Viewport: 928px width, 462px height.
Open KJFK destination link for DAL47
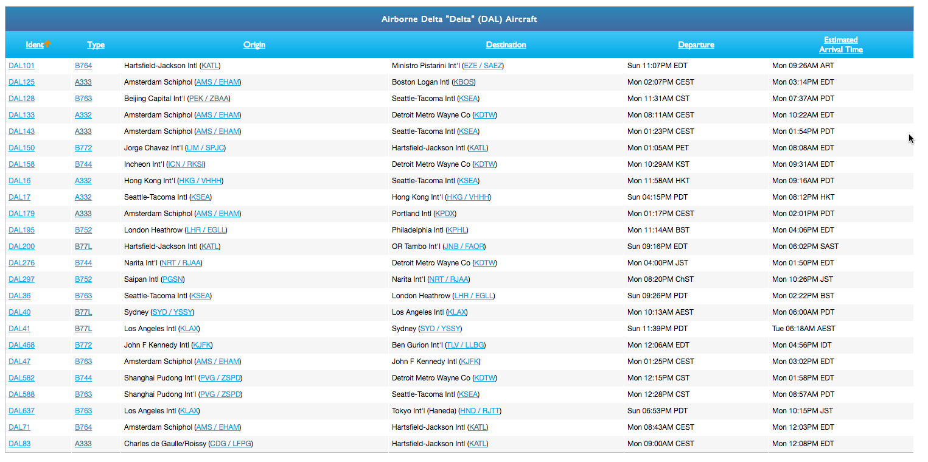(x=470, y=362)
